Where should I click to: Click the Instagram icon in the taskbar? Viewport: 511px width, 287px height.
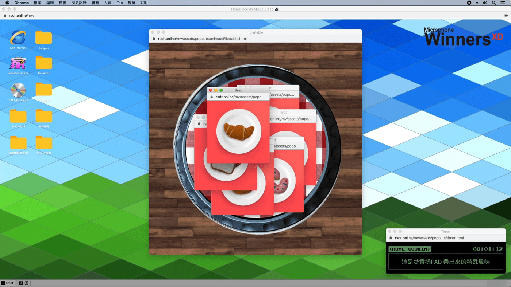[x=27, y=283]
